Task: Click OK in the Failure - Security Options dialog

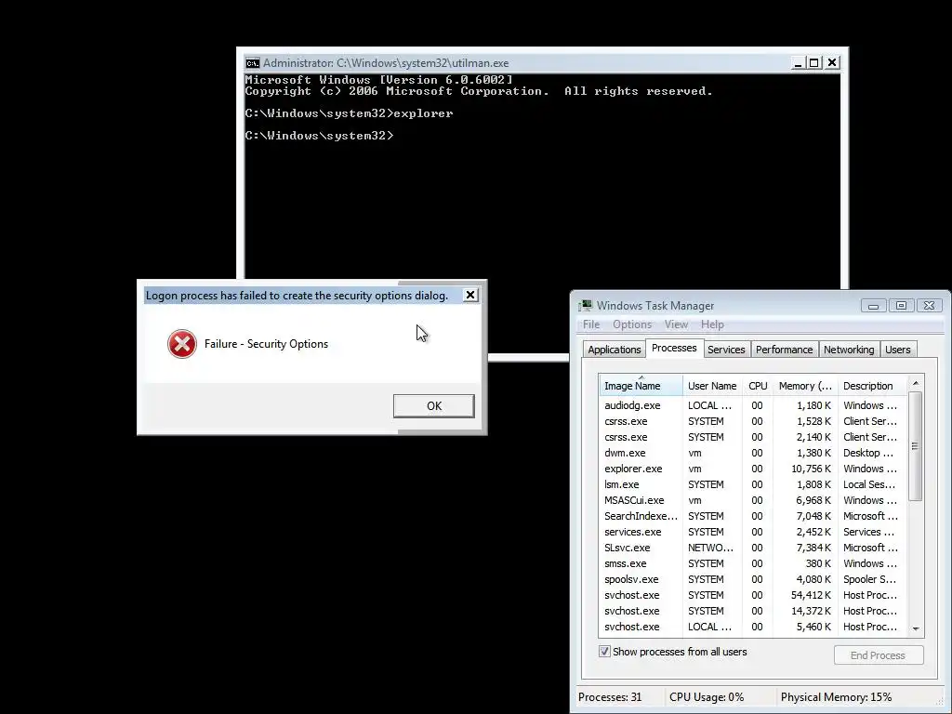Action: point(433,406)
